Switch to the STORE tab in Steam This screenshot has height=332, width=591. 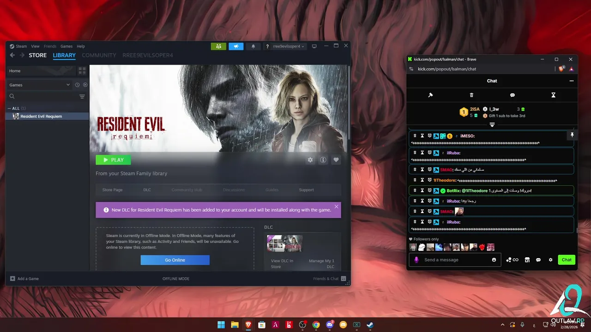[x=38, y=55]
